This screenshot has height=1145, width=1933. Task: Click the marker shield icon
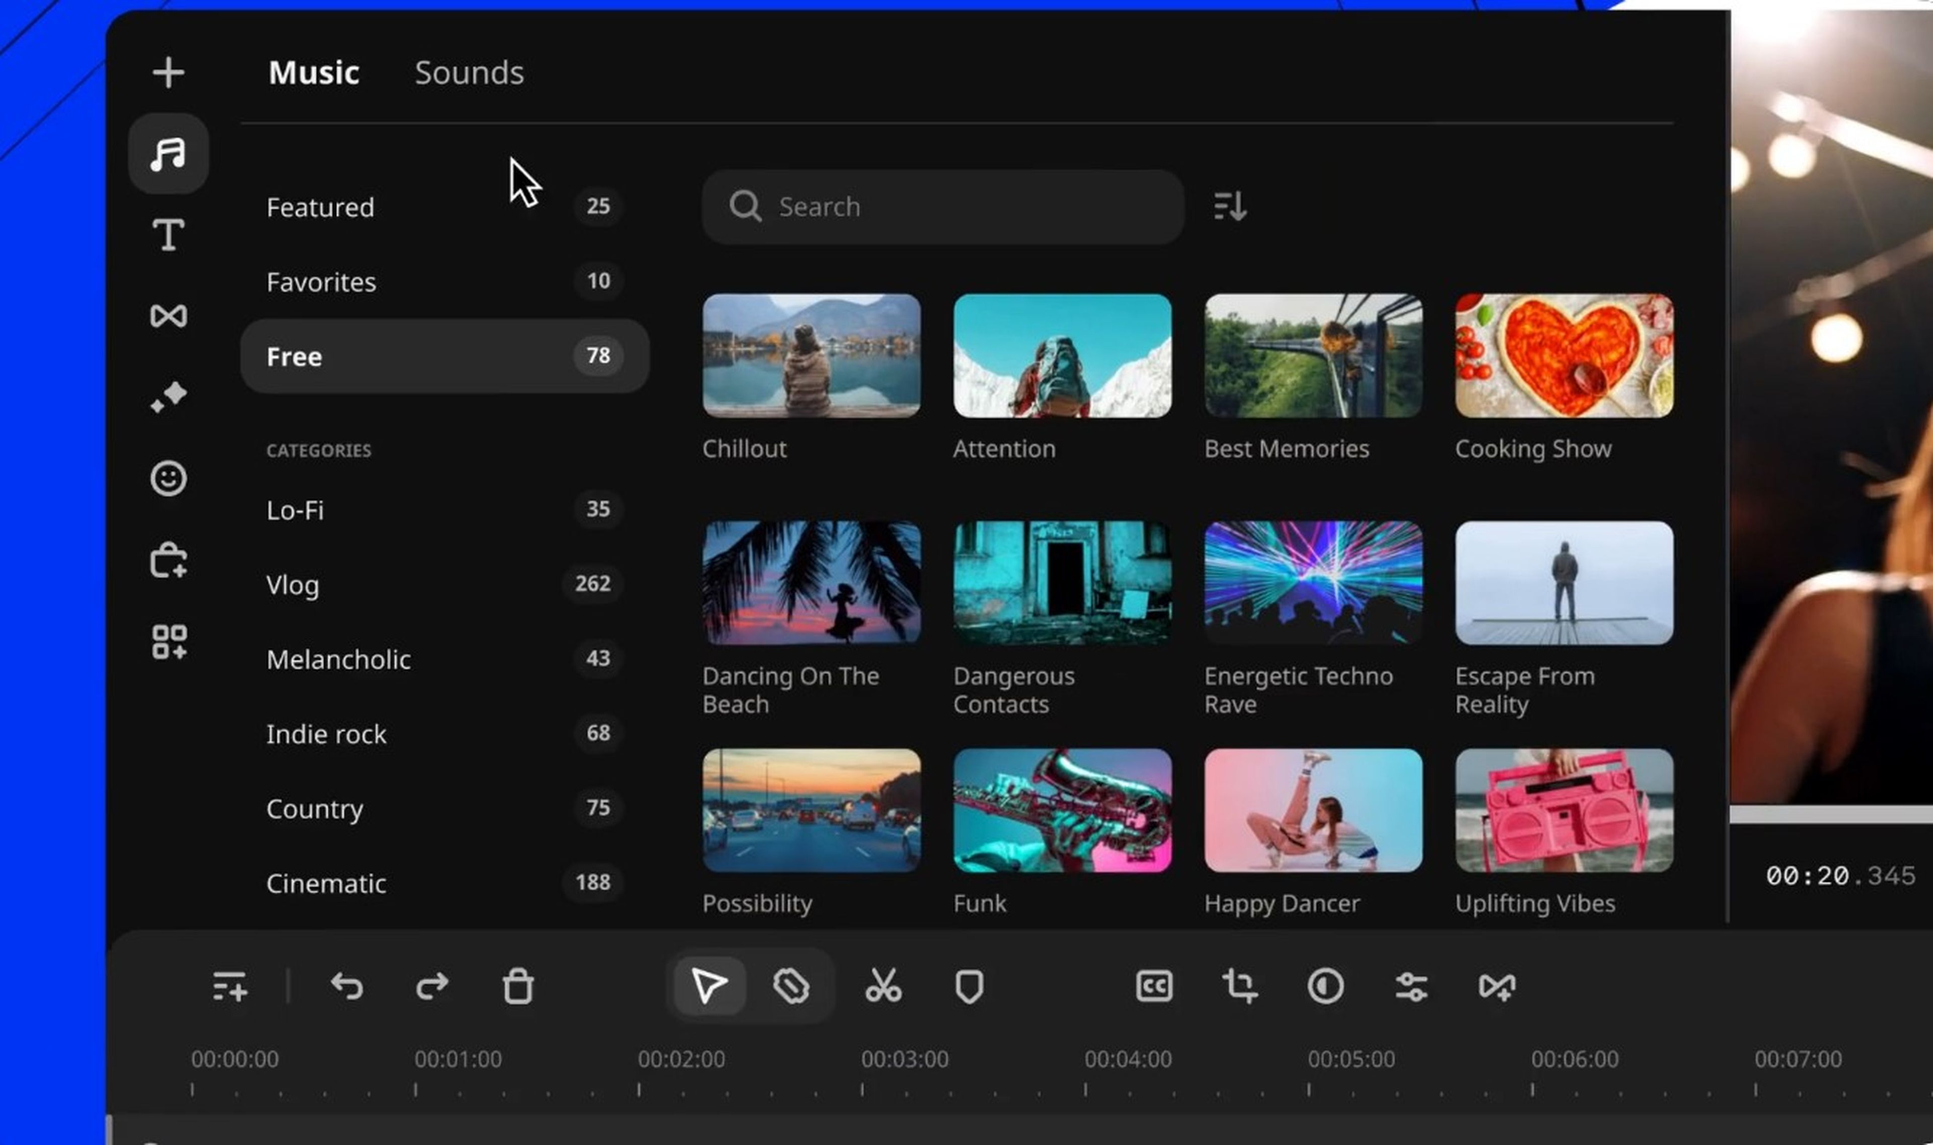pos(969,986)
